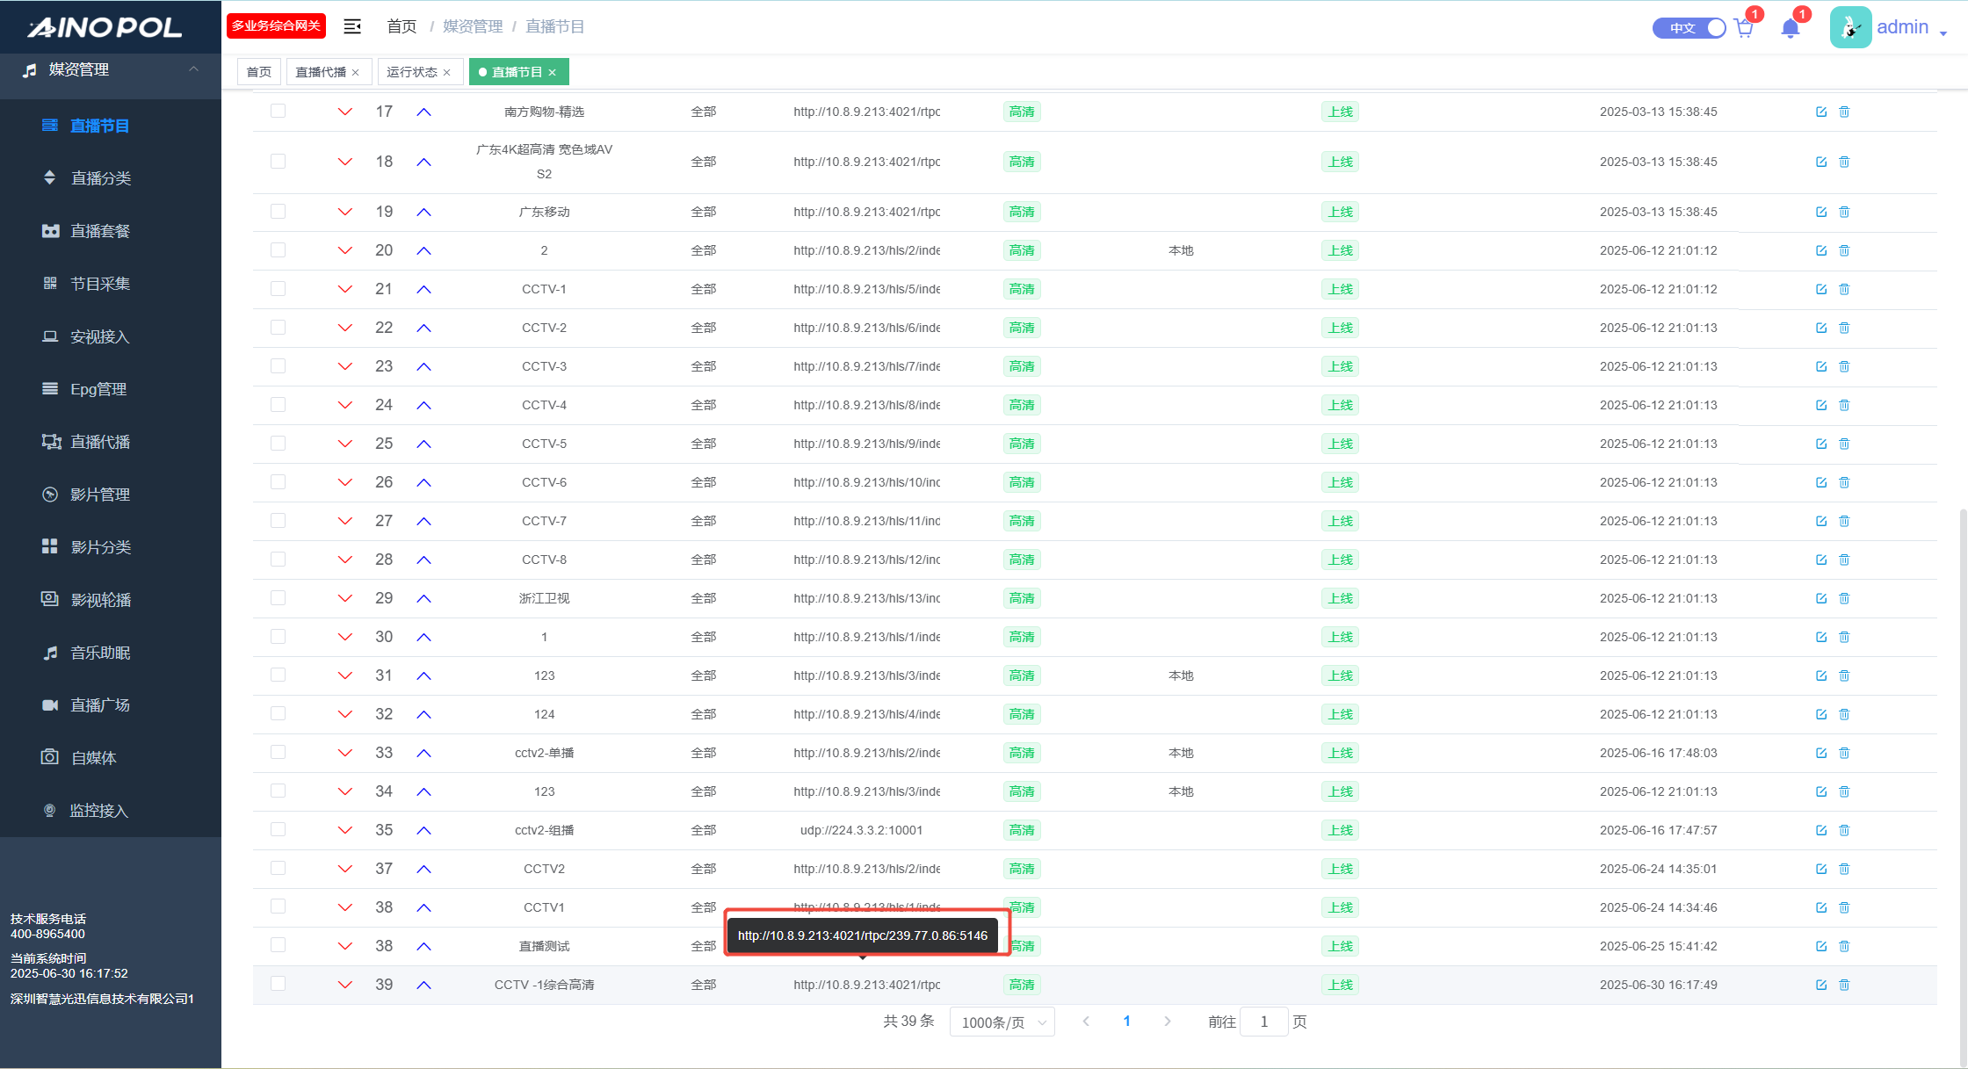
Task: Open the notification bell icon
Action: pos(1790,28)
